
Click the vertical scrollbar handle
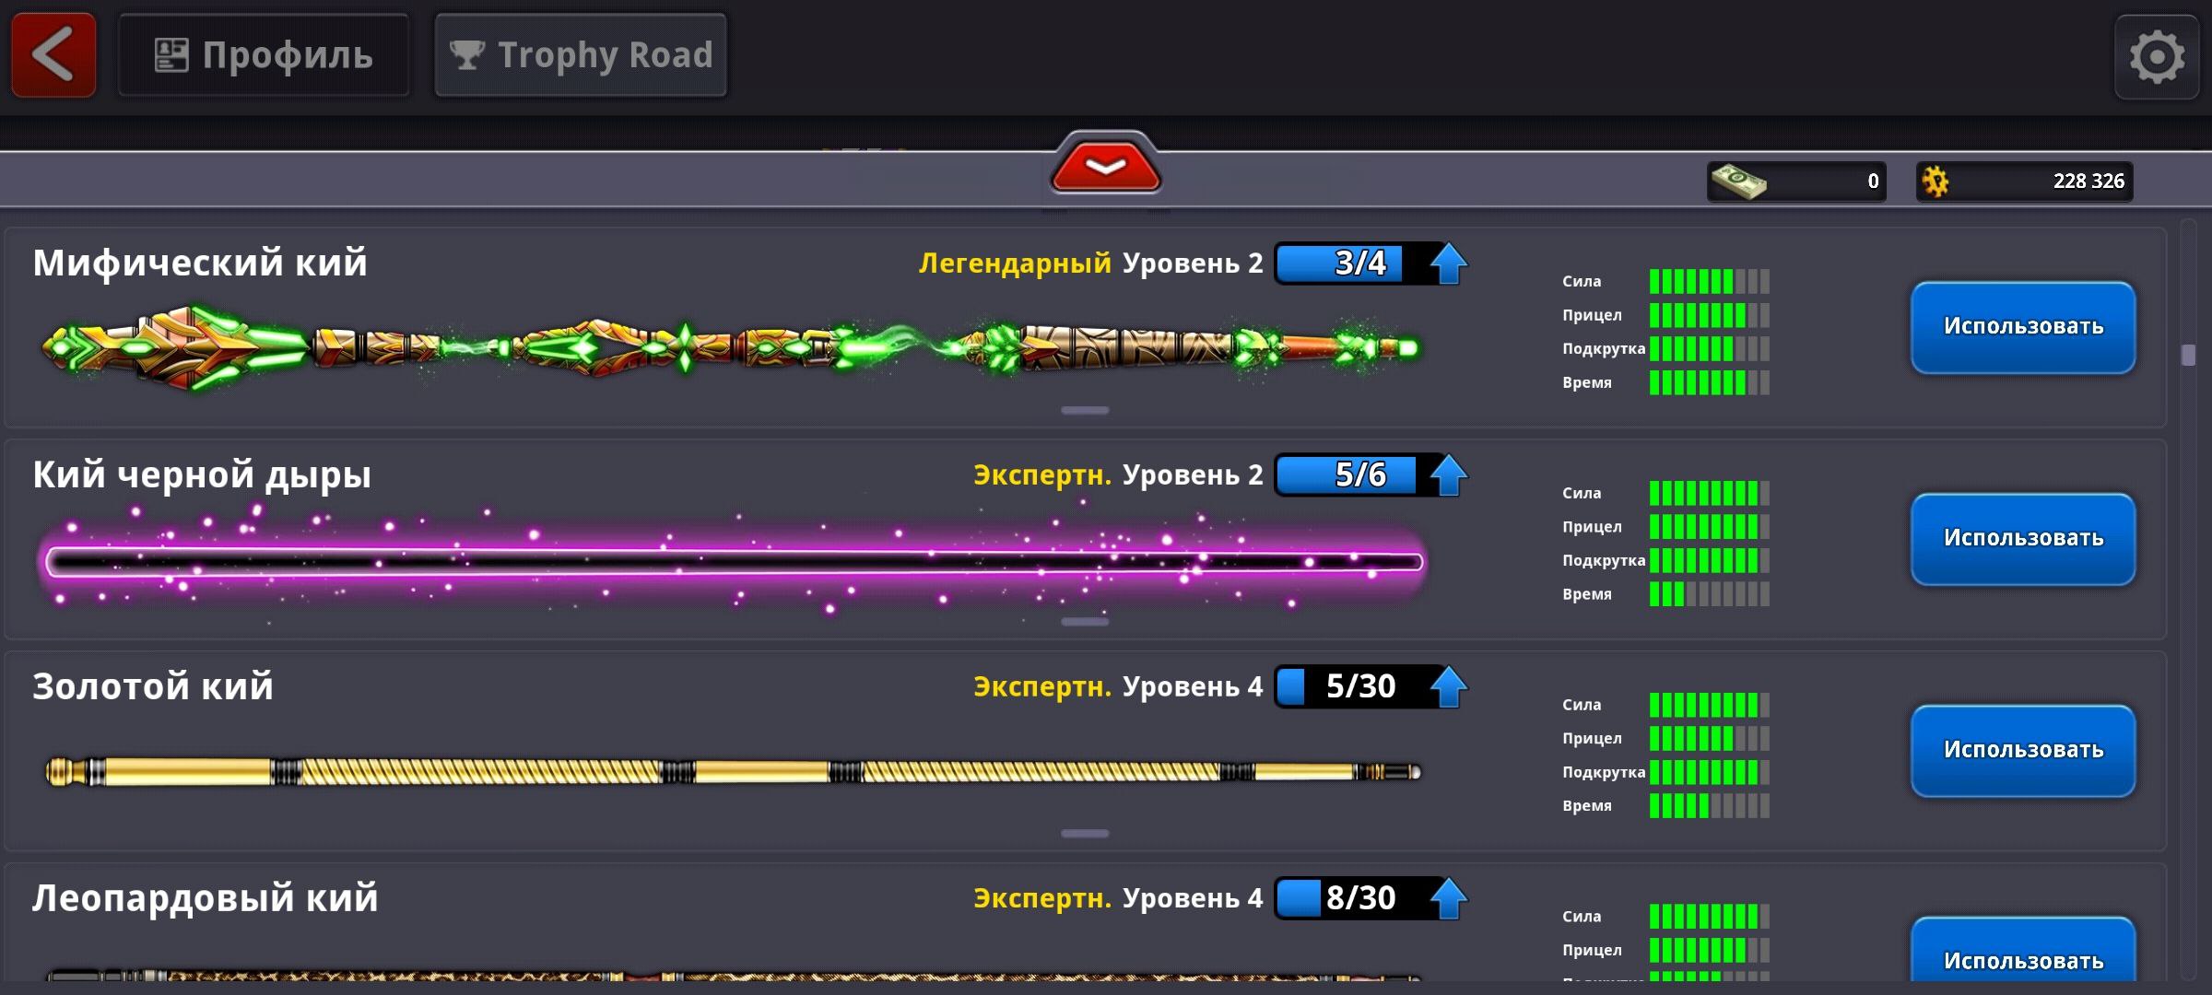[x=2189, y=355]
